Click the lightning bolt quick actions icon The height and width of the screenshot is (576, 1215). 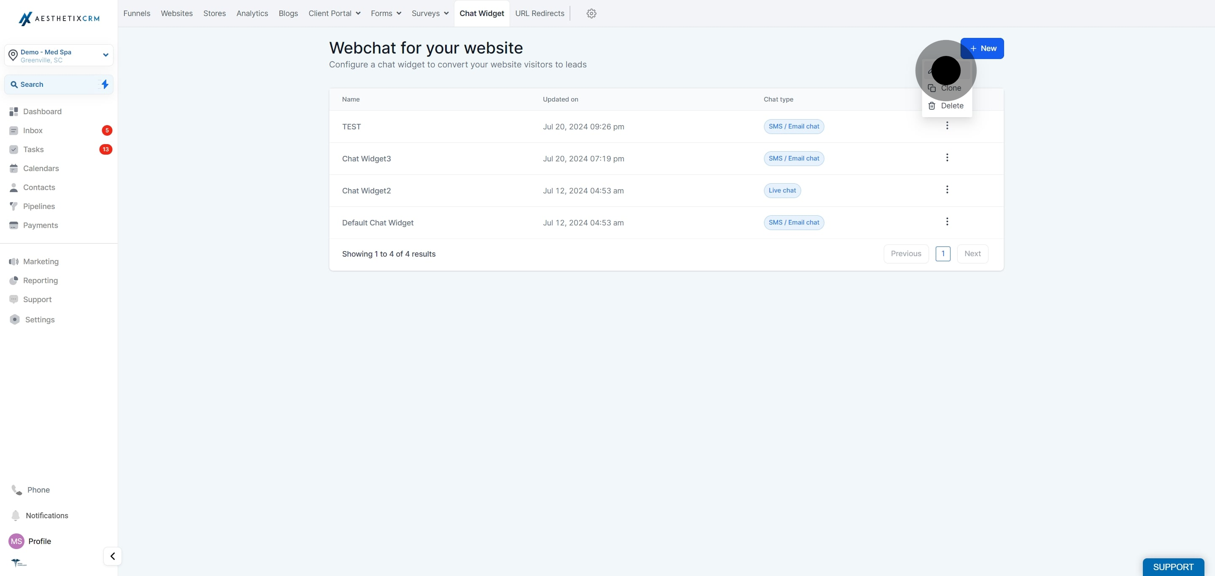105,84
